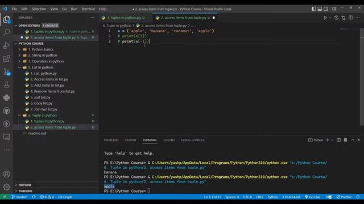Image resolution: width=364 pixels, height=204 pixels.
Task: Switch to GITLENS panel tab
Action: click(x=169, y=140)
